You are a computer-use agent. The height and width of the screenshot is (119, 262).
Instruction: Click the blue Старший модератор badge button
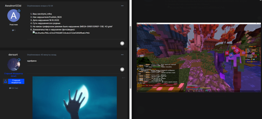tap(16, 81)
